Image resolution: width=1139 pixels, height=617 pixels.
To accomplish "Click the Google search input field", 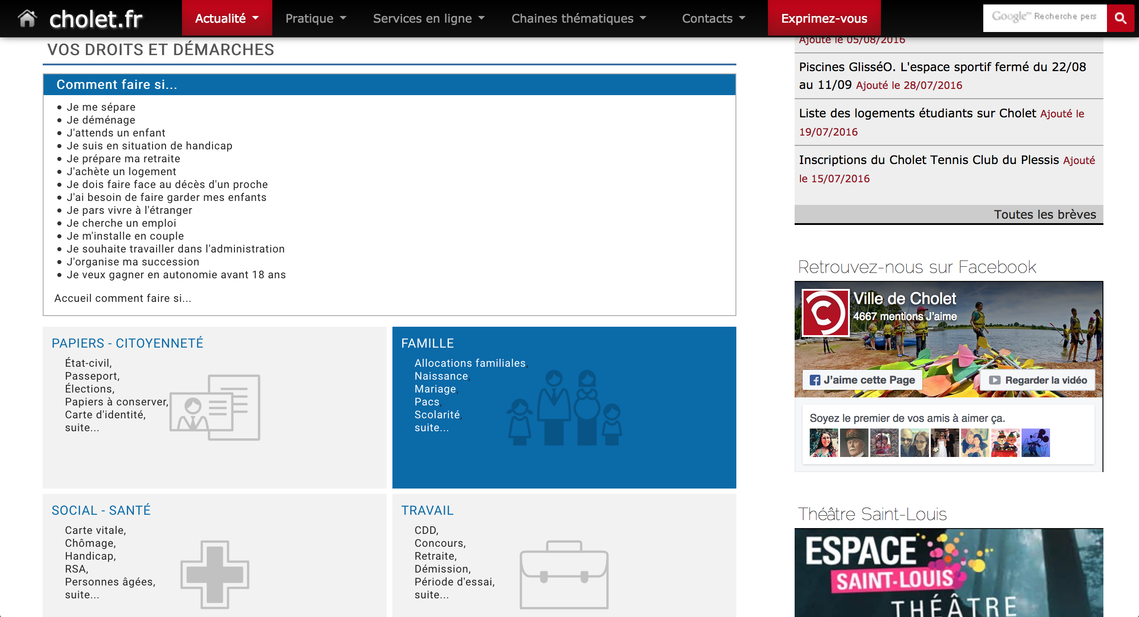I will 1044,18.
